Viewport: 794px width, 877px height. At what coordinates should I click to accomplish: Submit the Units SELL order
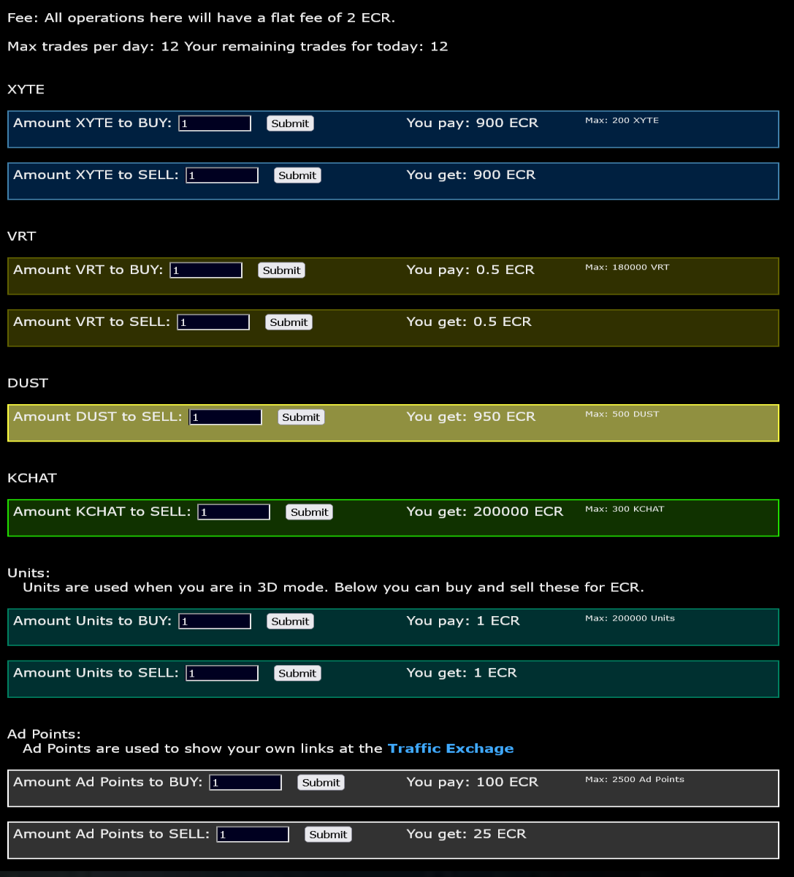point(297,673)
